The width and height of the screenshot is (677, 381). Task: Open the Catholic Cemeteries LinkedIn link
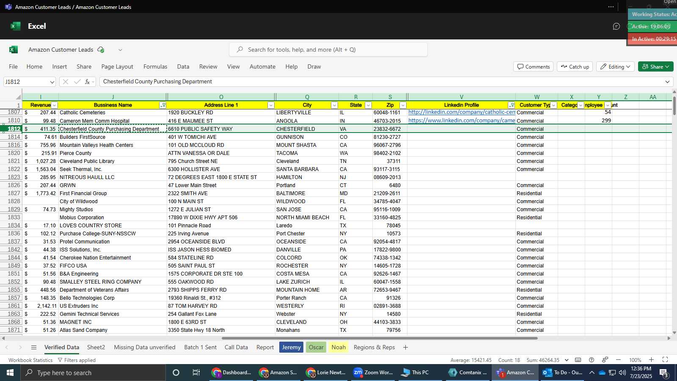pos(462,112)
